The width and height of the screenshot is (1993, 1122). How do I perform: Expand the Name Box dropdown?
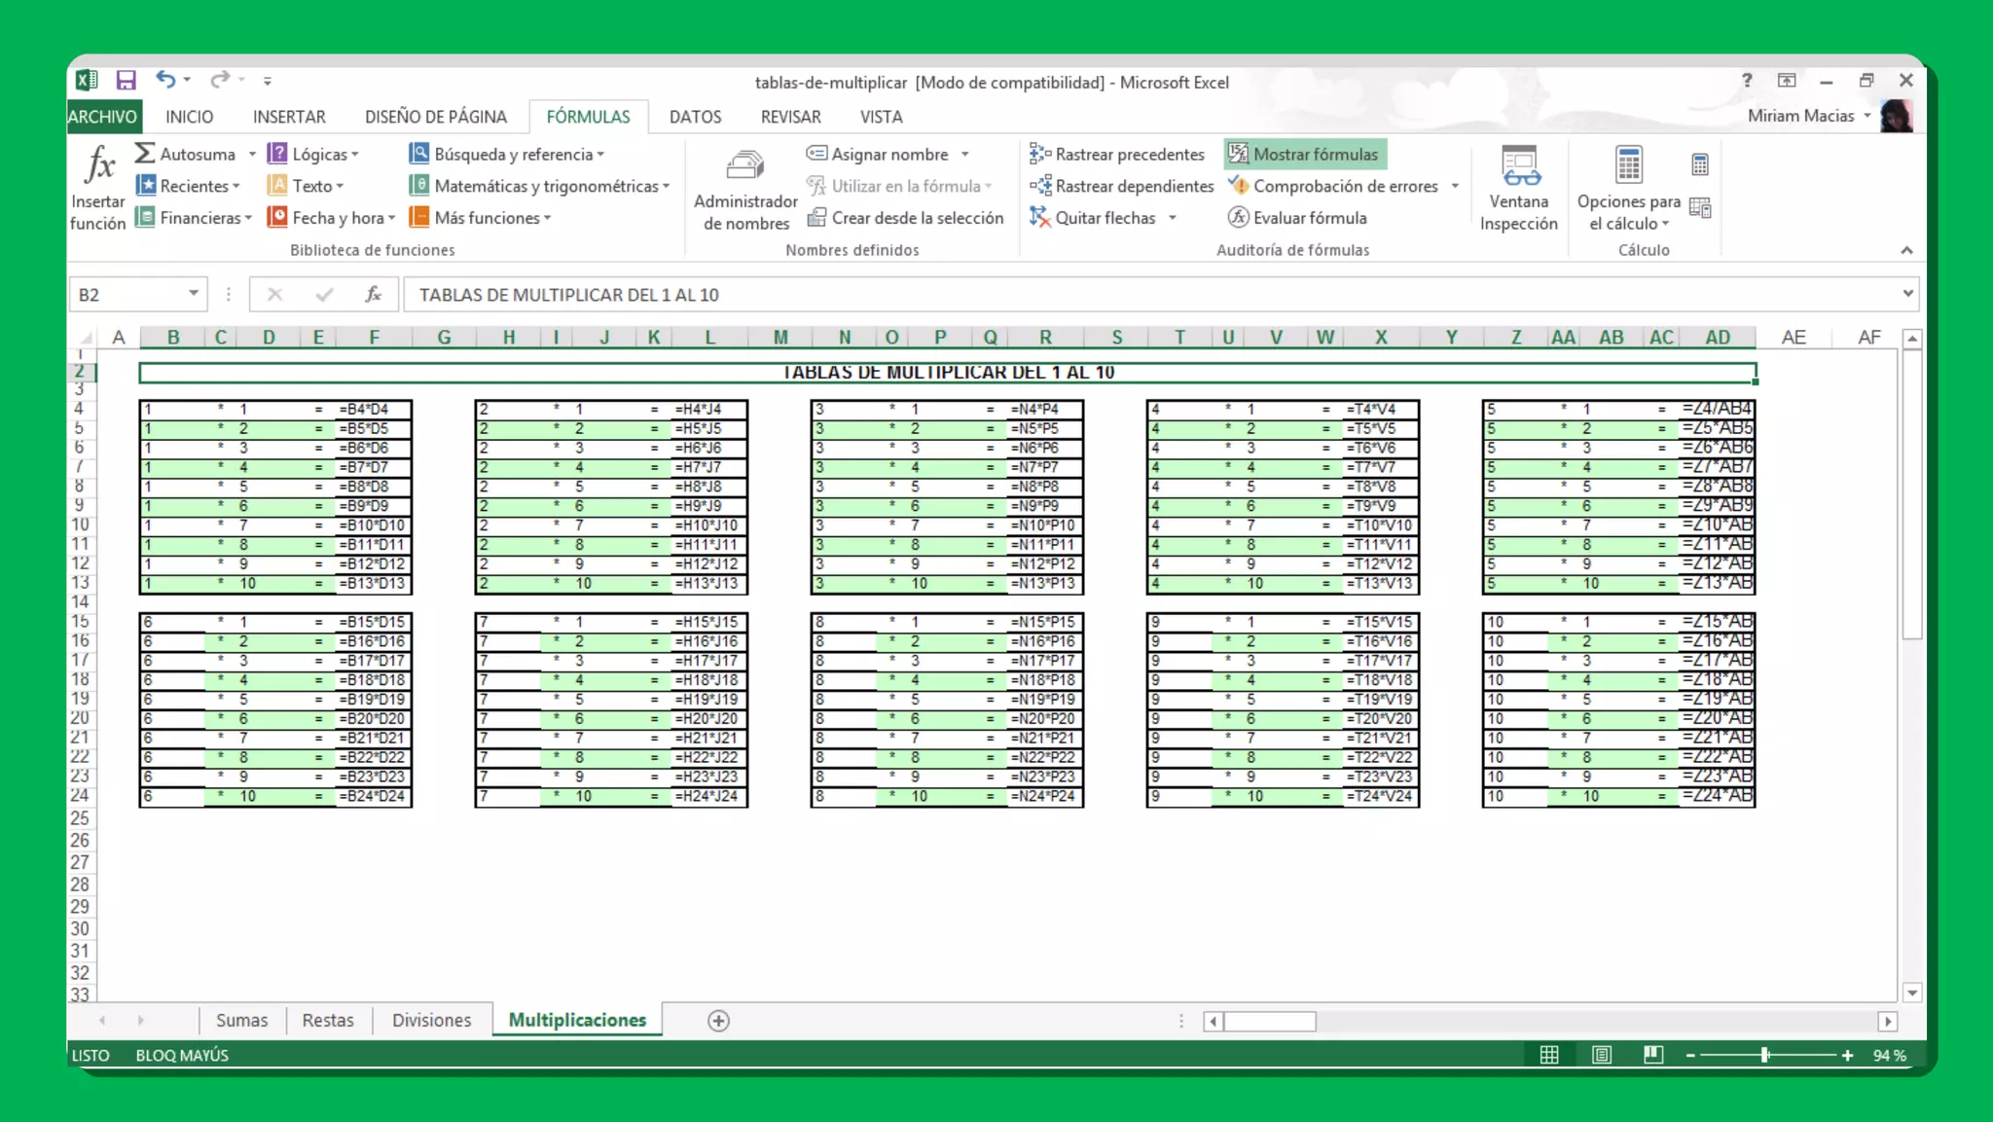(x=194, y=293)
